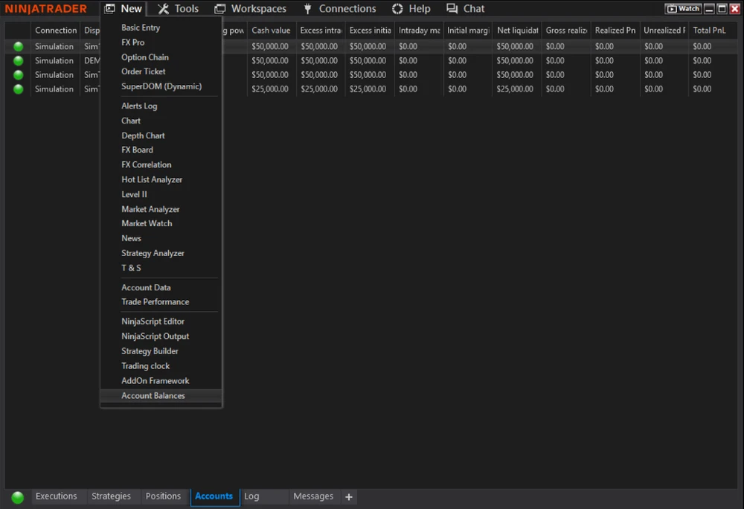744x509 pixels.
Task: Click the Chat bubbles icon
Action: coord(452,8)
